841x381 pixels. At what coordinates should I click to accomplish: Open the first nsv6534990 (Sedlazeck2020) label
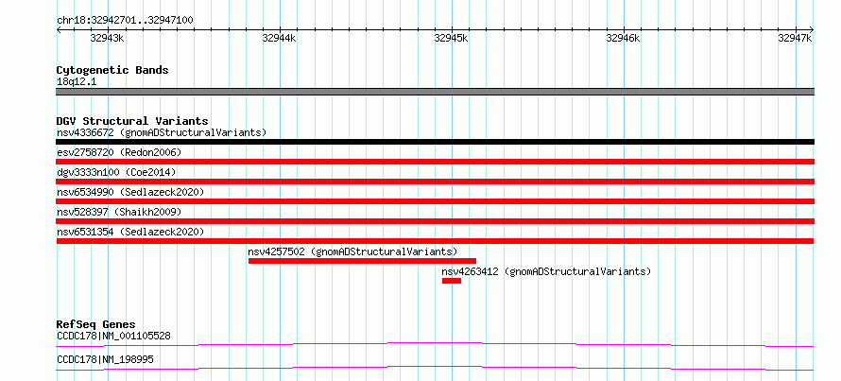pos(130,192)
